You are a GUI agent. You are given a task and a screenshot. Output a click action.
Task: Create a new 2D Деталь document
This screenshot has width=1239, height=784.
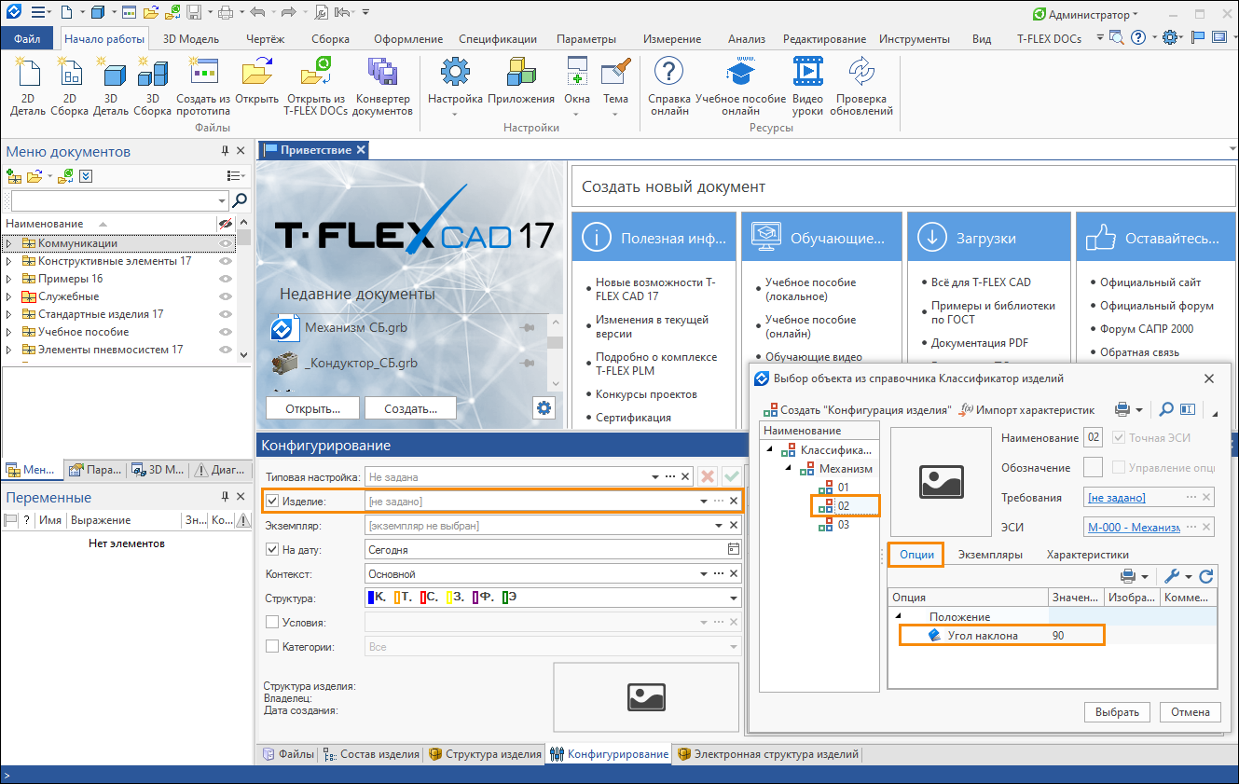pyautogui.click(x=28, y=86)
